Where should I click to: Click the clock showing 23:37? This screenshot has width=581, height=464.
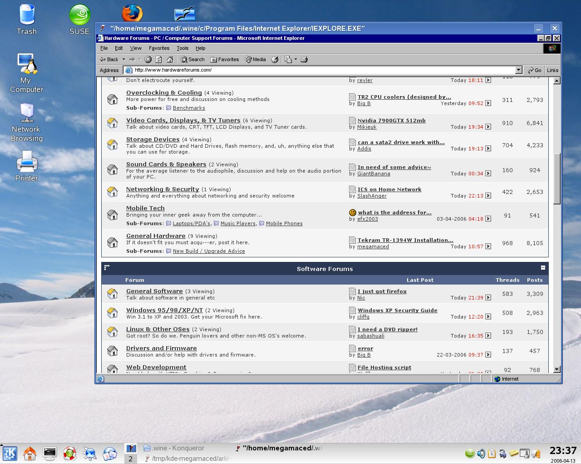pyautogui.click(x=563, y=450)
